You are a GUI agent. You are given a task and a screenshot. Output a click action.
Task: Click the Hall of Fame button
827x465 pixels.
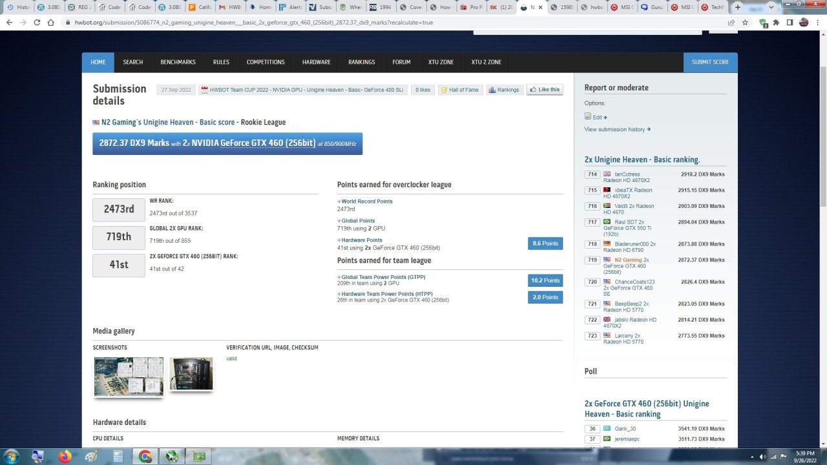(459, 90)
